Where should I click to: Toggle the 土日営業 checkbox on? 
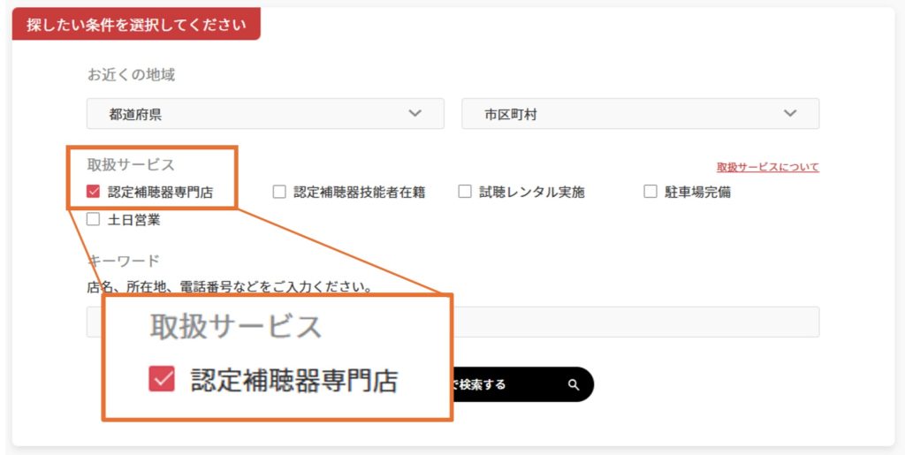[93, 220]
